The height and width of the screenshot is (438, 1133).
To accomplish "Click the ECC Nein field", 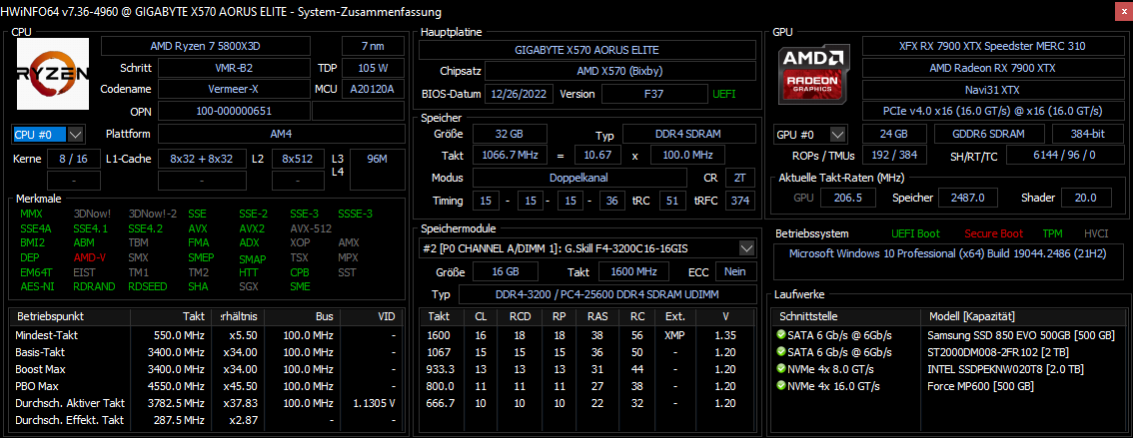I will (735, 271).
